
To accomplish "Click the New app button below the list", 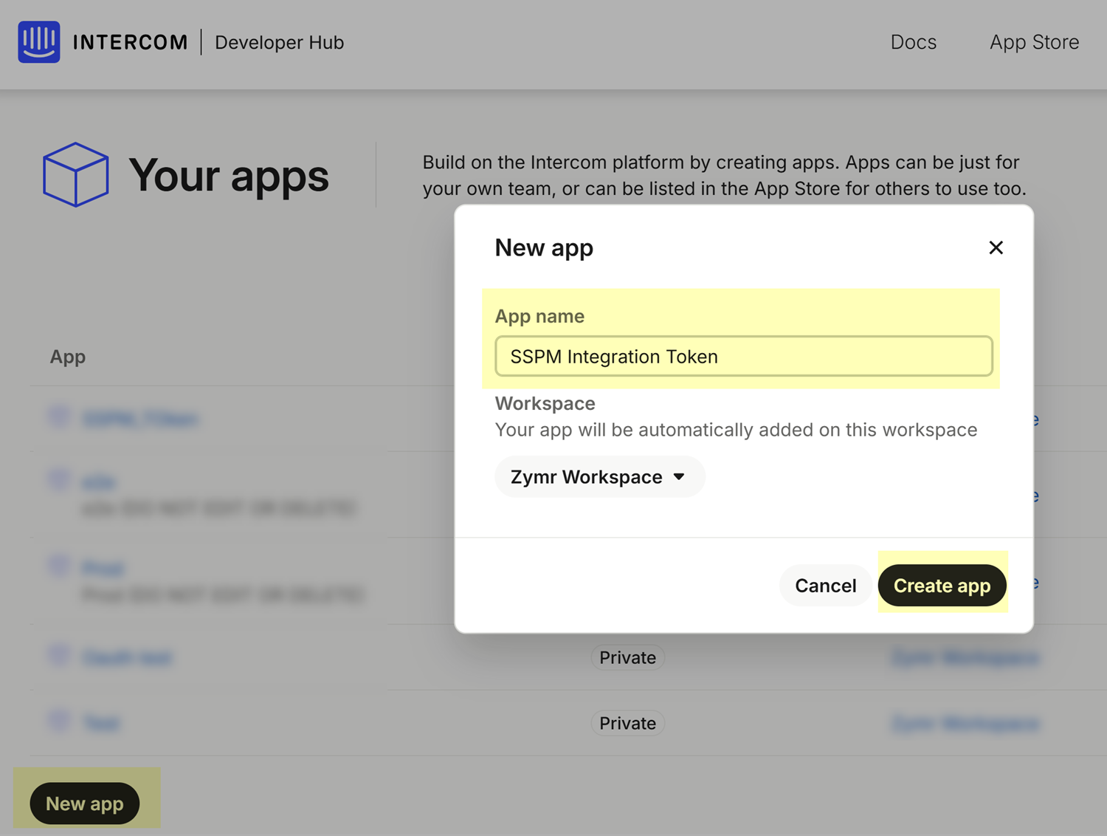I will tap(85, 804).
